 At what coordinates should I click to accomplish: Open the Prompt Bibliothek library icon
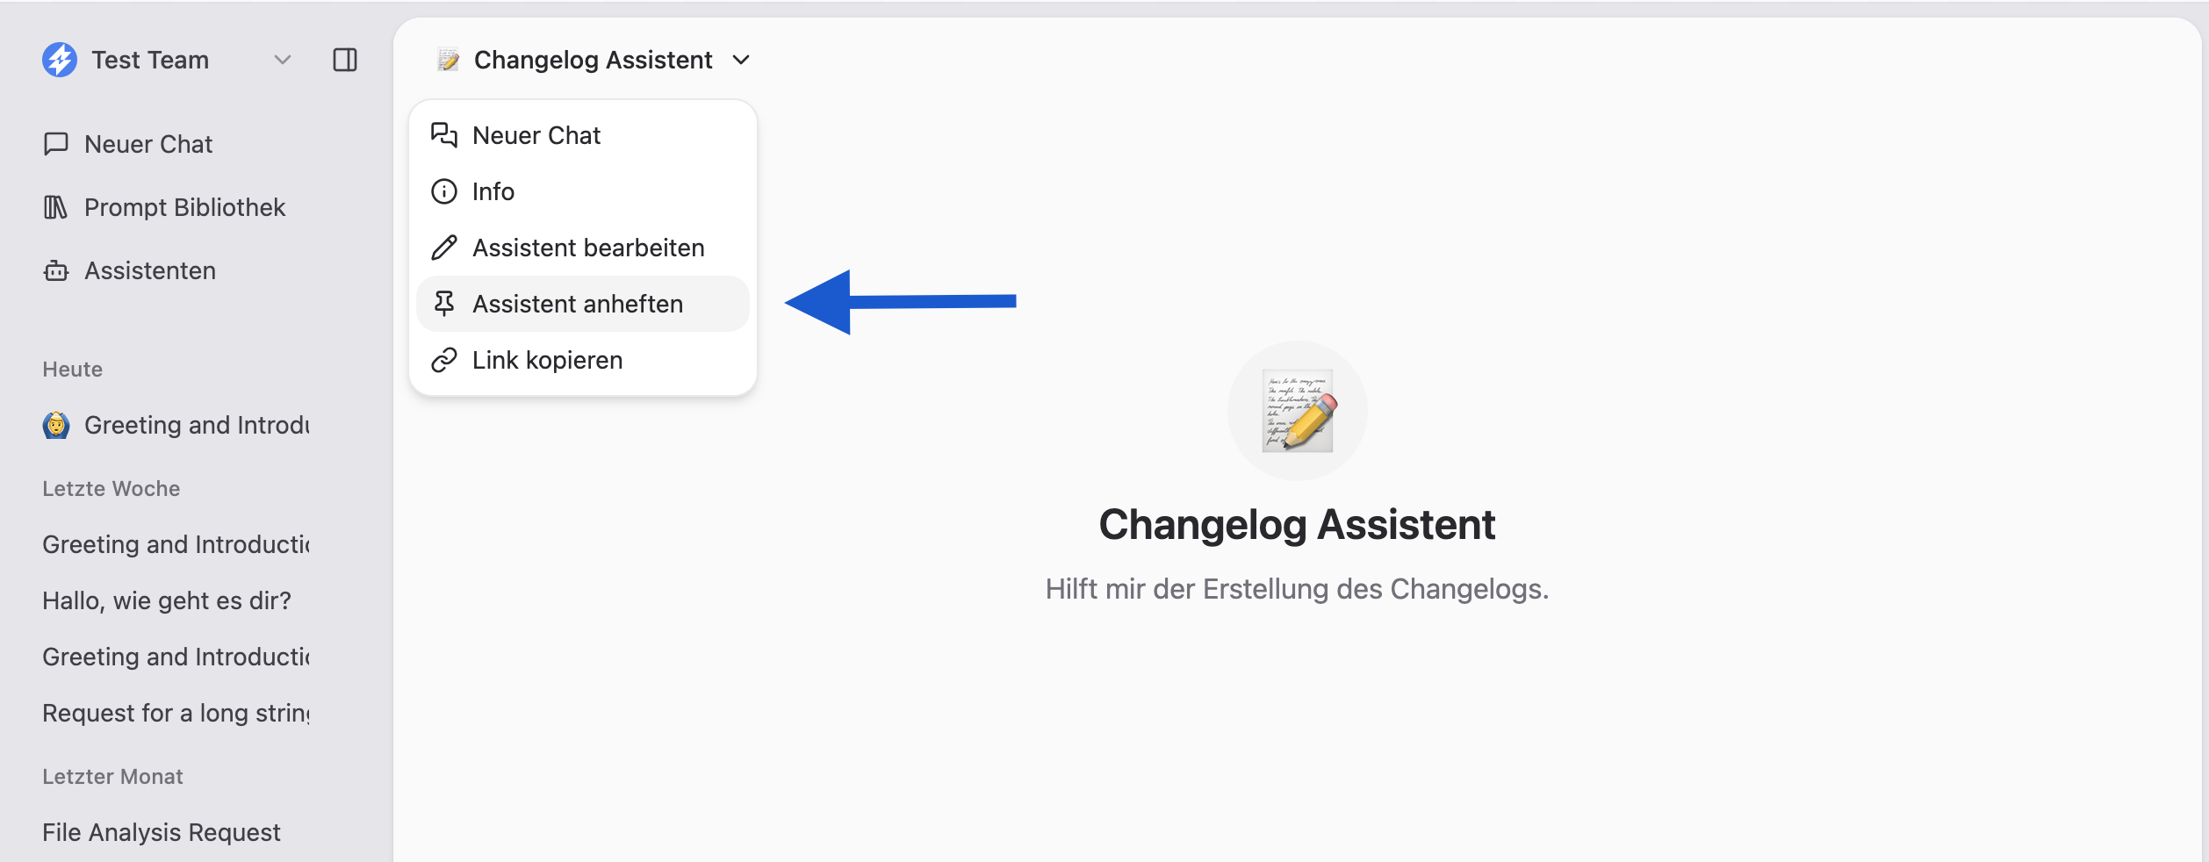coord(55,207)
